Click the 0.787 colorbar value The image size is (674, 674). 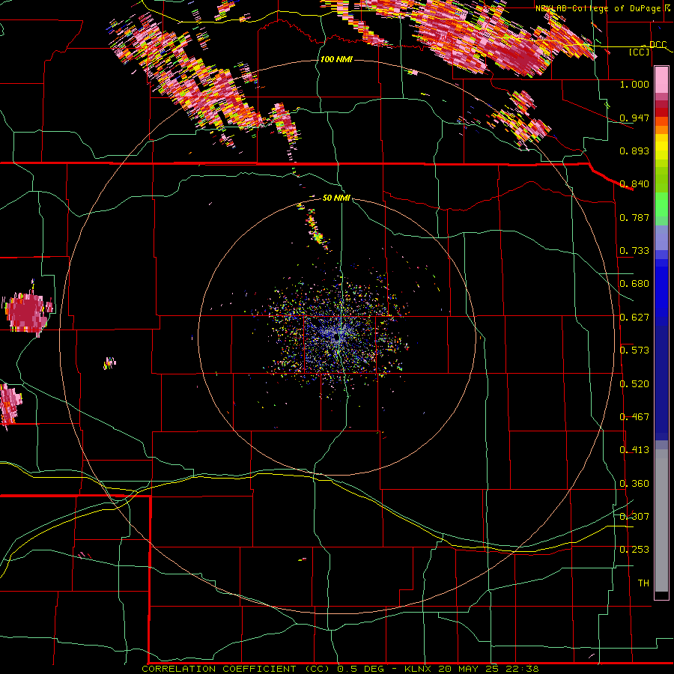click(x=634, y=217)
